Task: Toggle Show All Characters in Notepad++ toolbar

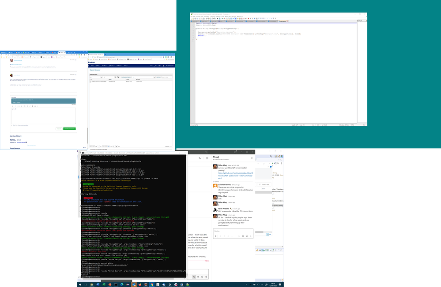Action: coord(233,18)
